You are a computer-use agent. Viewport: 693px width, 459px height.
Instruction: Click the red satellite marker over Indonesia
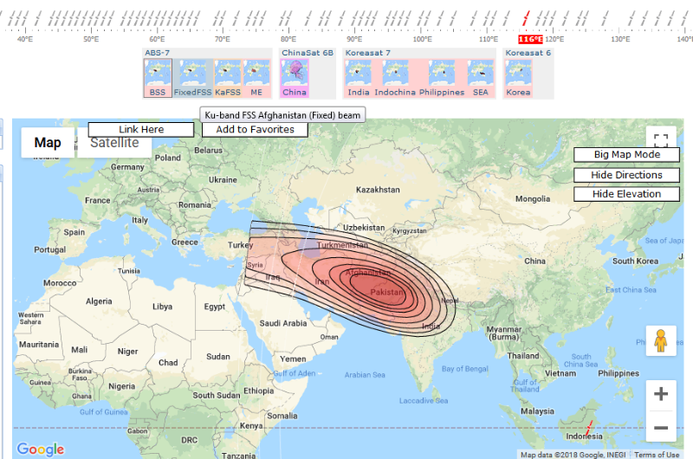pyautogui.click(x=589, y=428)
